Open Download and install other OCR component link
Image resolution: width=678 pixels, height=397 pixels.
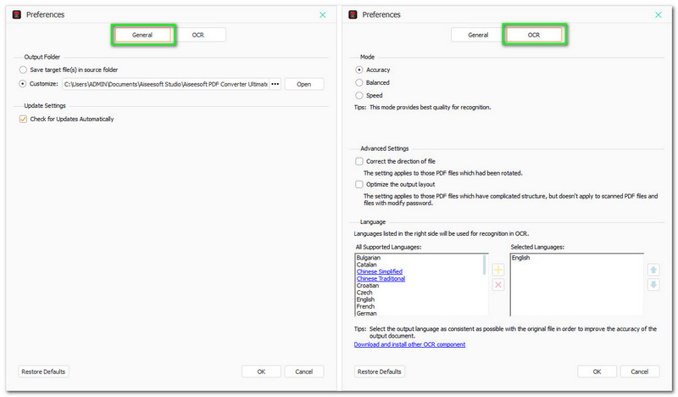(409, 344)
